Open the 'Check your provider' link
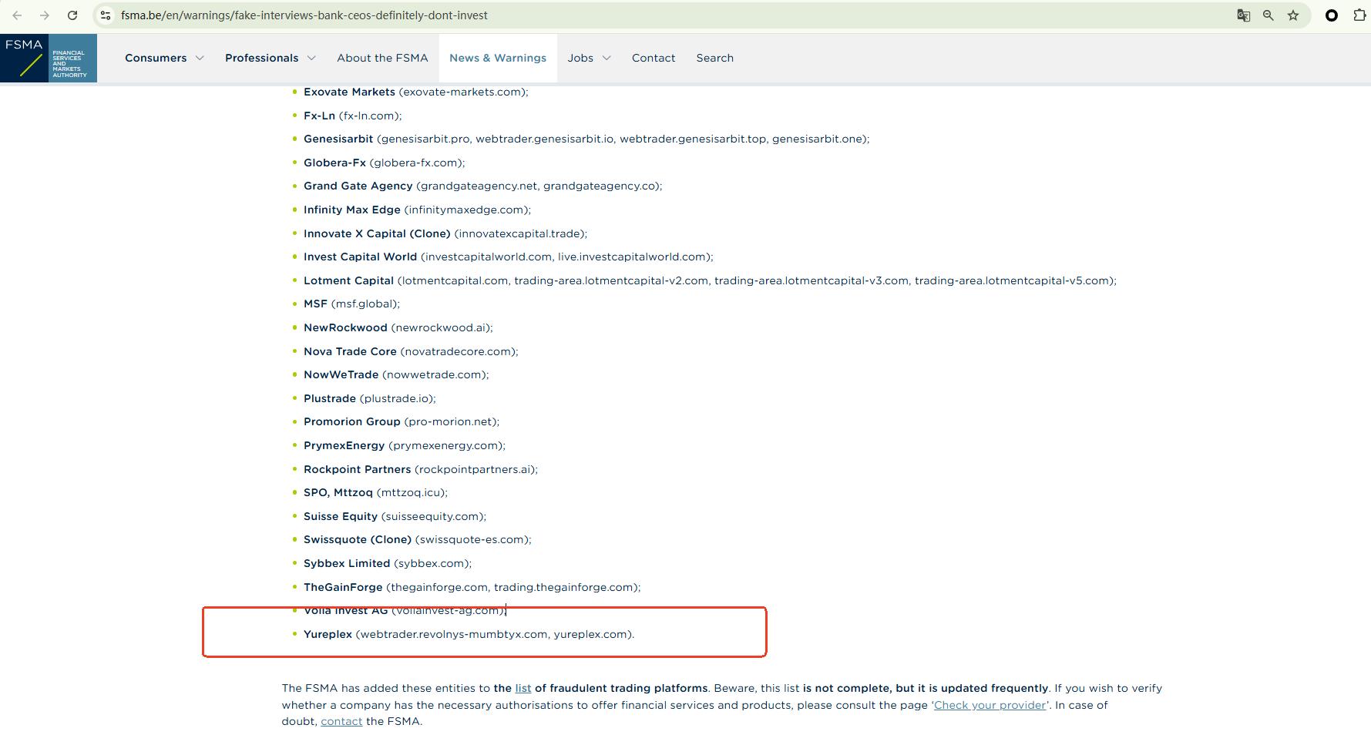The height and width of the screenshot is (745, 1371). pyautogui.click(x=990, y=705)
